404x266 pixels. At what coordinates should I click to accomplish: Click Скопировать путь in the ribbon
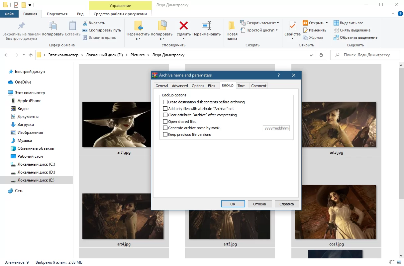tap(102, 30)
